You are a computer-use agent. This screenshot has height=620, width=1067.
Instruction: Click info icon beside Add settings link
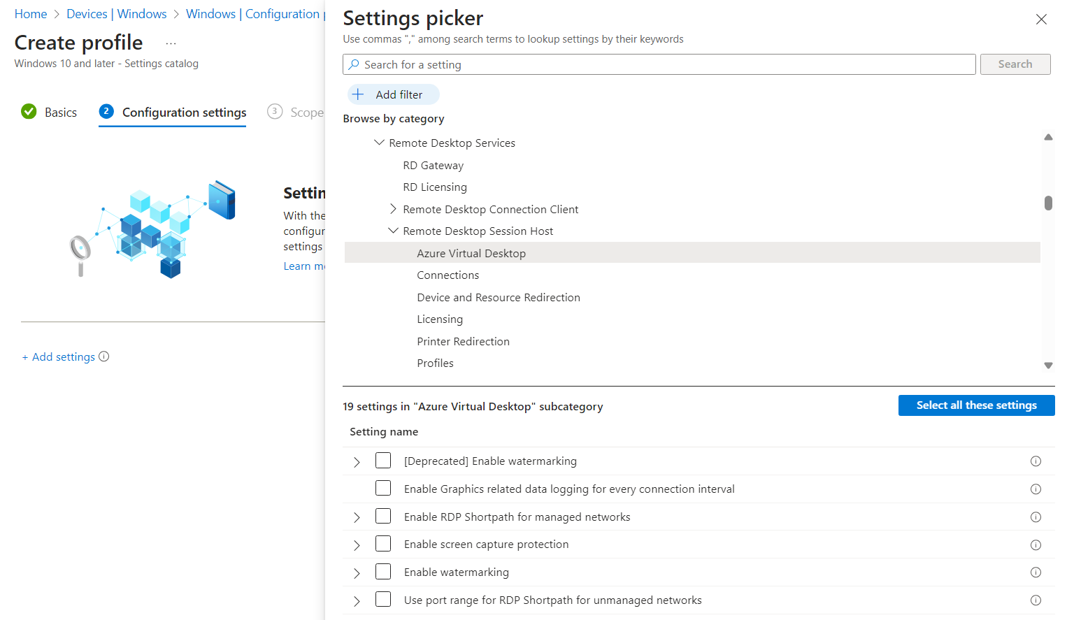(103, 356)
